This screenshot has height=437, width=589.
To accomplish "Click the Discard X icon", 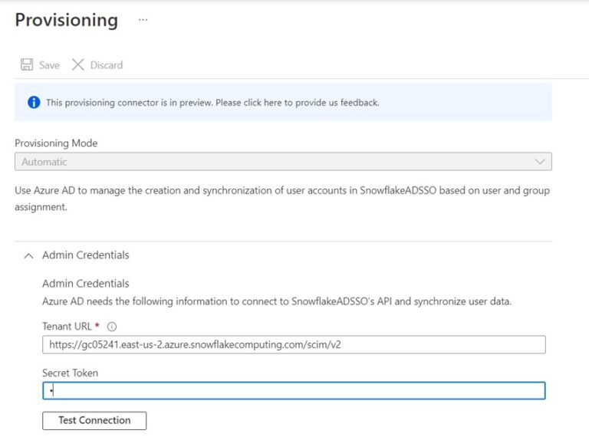I will pyautogui.click(x=77, y=64).
